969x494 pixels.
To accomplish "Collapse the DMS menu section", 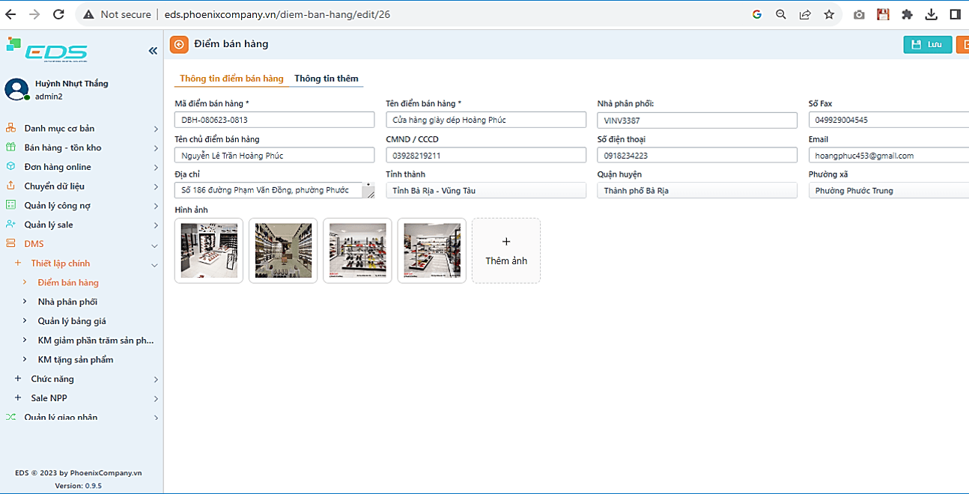I will click(82, 244).
